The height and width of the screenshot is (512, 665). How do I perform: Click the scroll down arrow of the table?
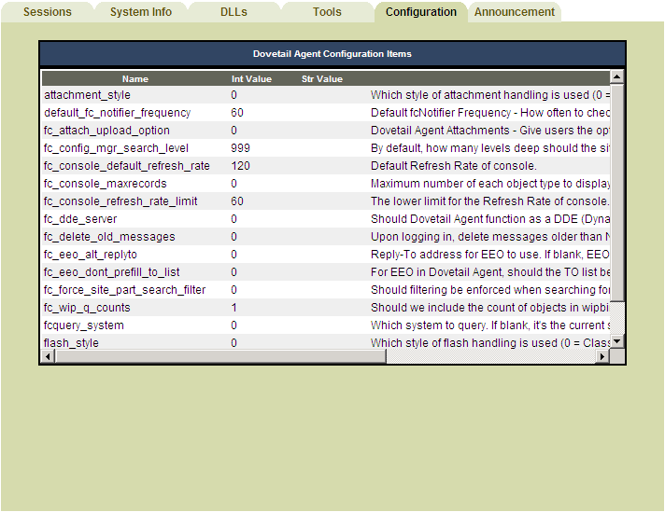pyautogui.click(x=616, y=341)
